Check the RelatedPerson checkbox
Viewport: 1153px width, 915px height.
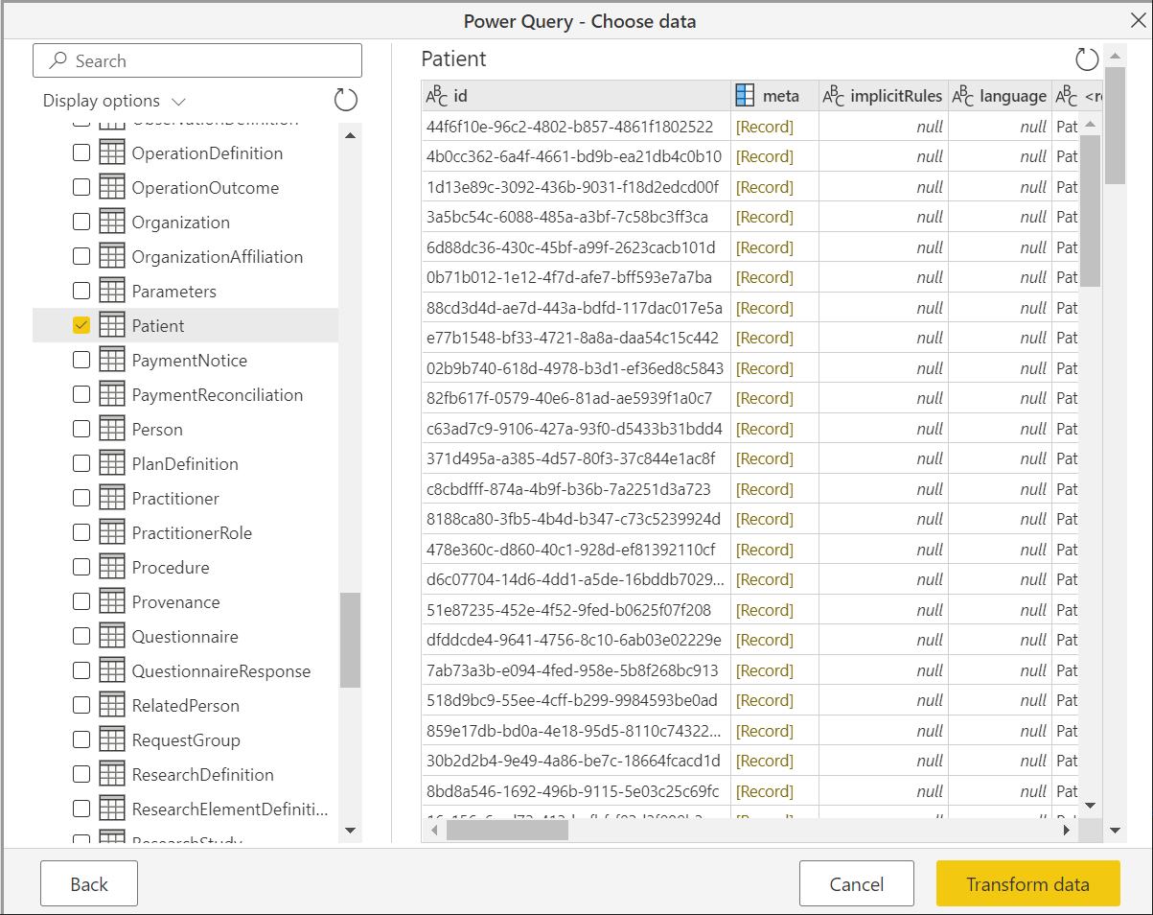click(81, 705)
